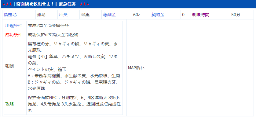Click the quest title 奇面族を救出せよ！
256x117 pixels.
point(35,4)
